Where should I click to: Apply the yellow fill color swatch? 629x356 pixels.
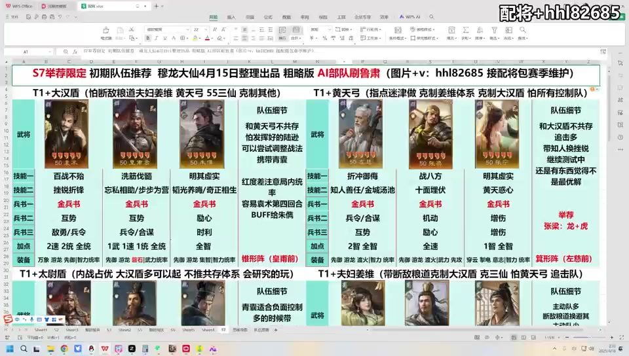coord(193,39)
